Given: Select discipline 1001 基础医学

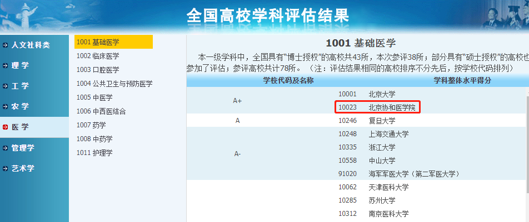Looking at the screenshot, I should (114, 42).
